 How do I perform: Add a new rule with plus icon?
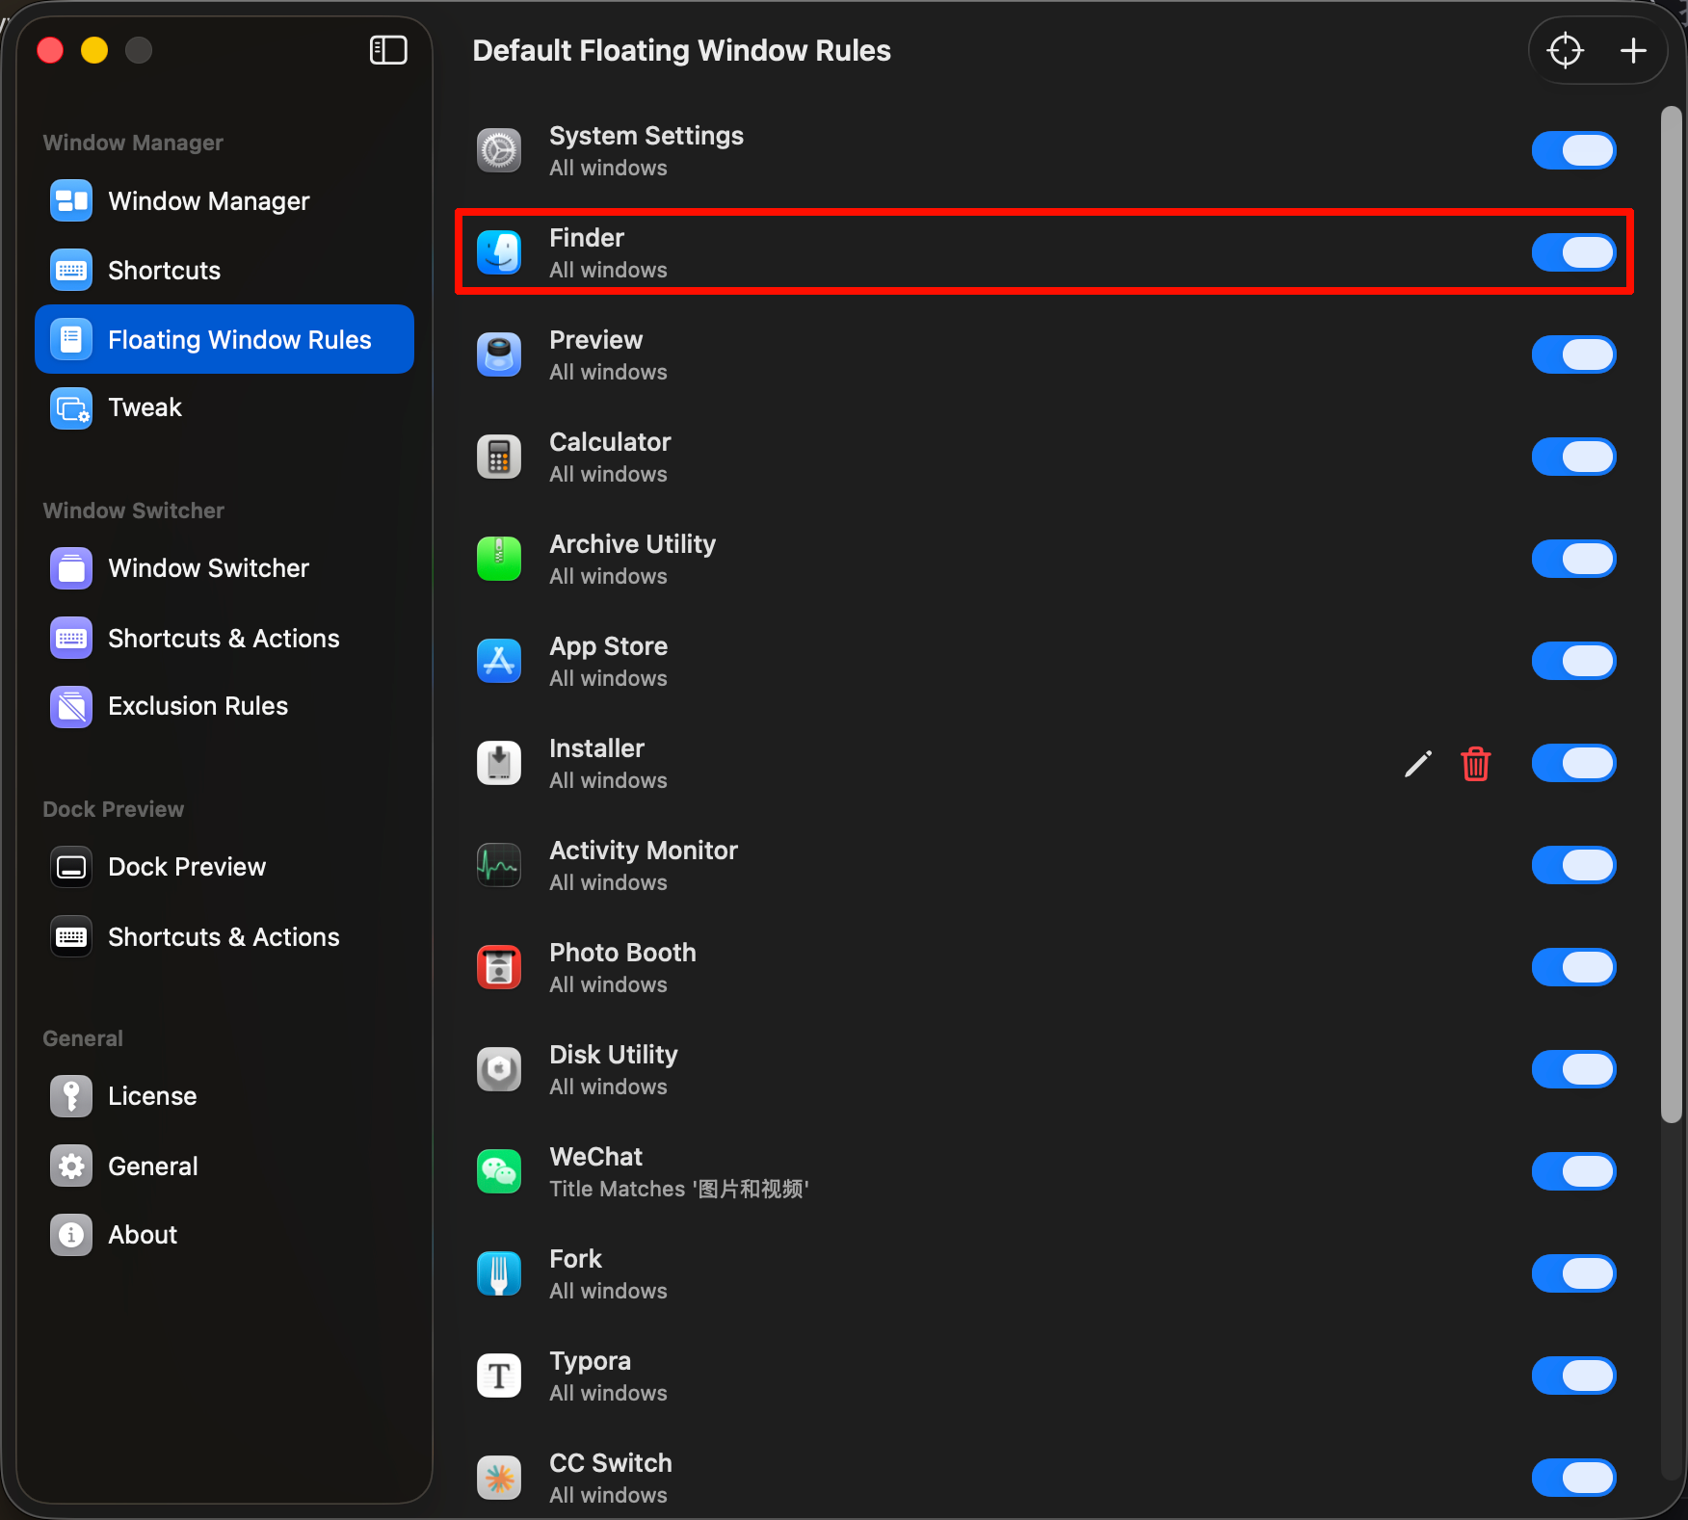(x=1633, y=50)
